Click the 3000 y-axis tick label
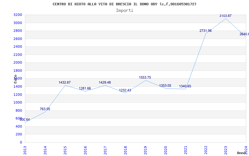 (18, 23)
